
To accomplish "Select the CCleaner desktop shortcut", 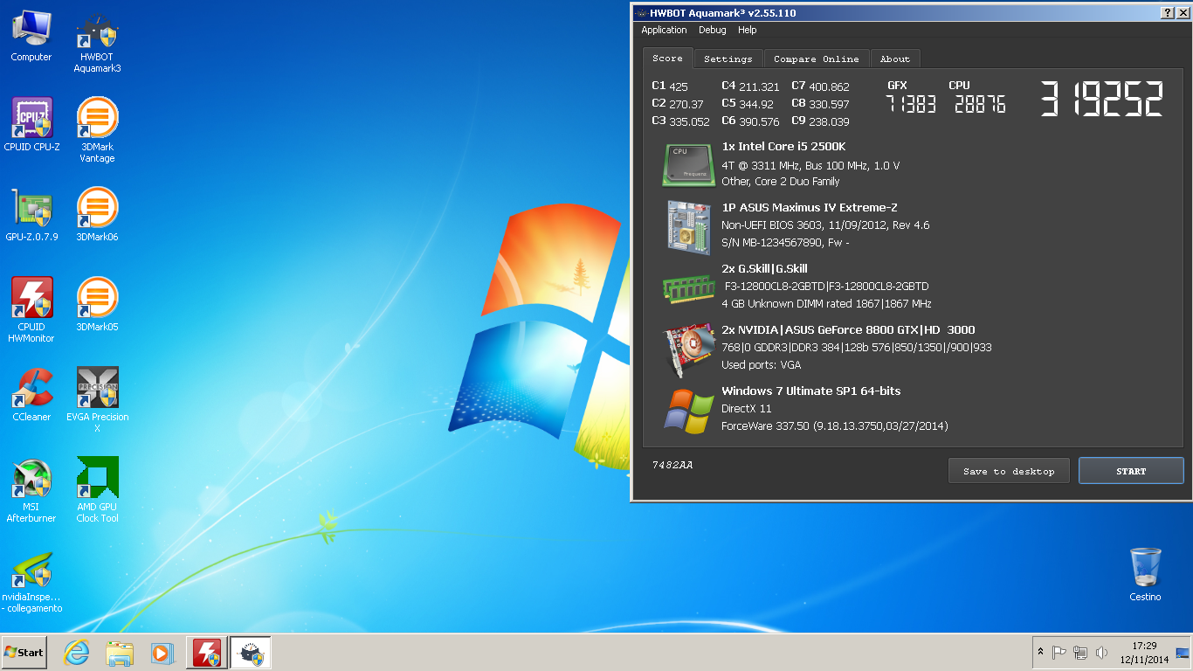I will [32, 395].
